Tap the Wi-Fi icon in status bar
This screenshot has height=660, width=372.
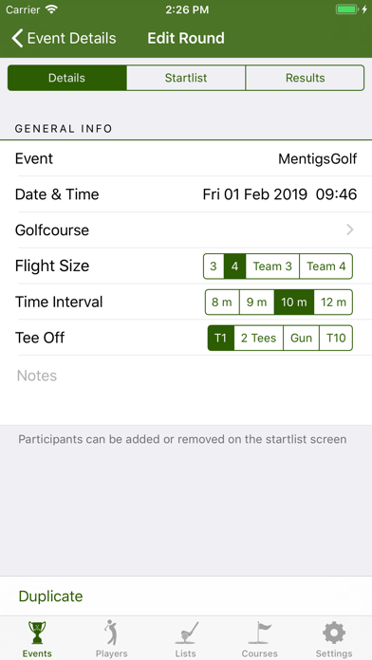click(x=52, y=9)
